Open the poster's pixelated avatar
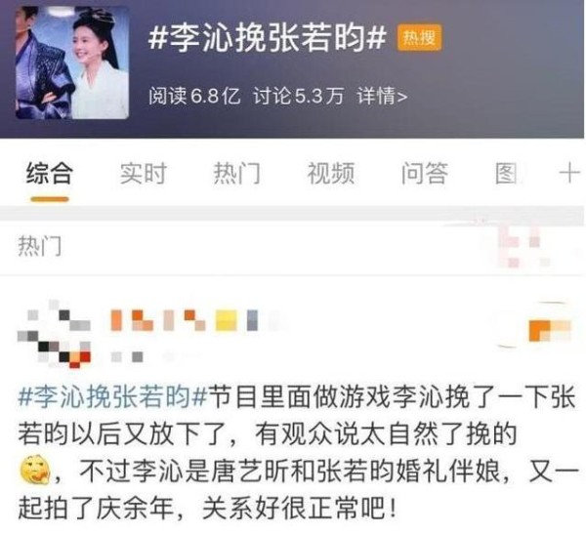The width and height of the screenshot is (586, 534). pyautogui.click(x=54, y=335)
